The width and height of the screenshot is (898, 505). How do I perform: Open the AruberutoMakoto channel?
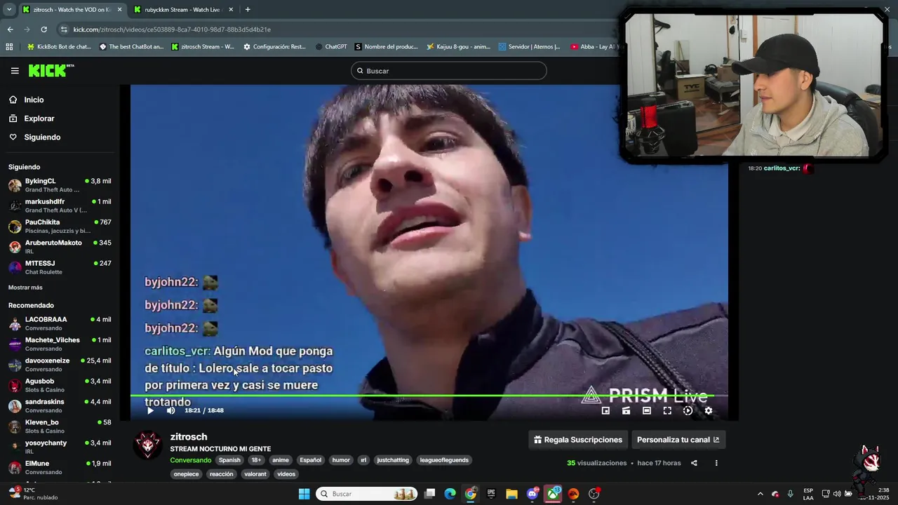coord(60,247)
